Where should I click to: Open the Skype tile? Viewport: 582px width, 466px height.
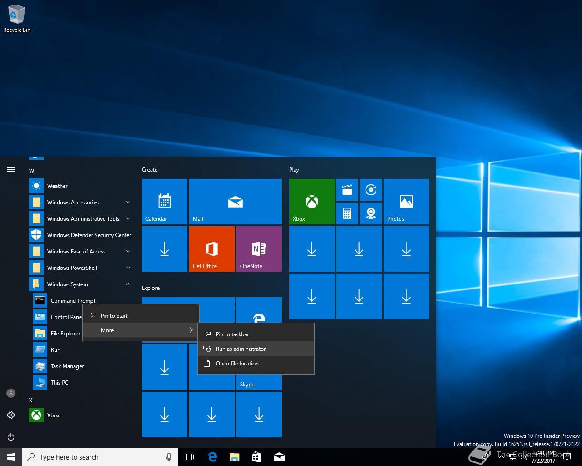pos(259,382)
